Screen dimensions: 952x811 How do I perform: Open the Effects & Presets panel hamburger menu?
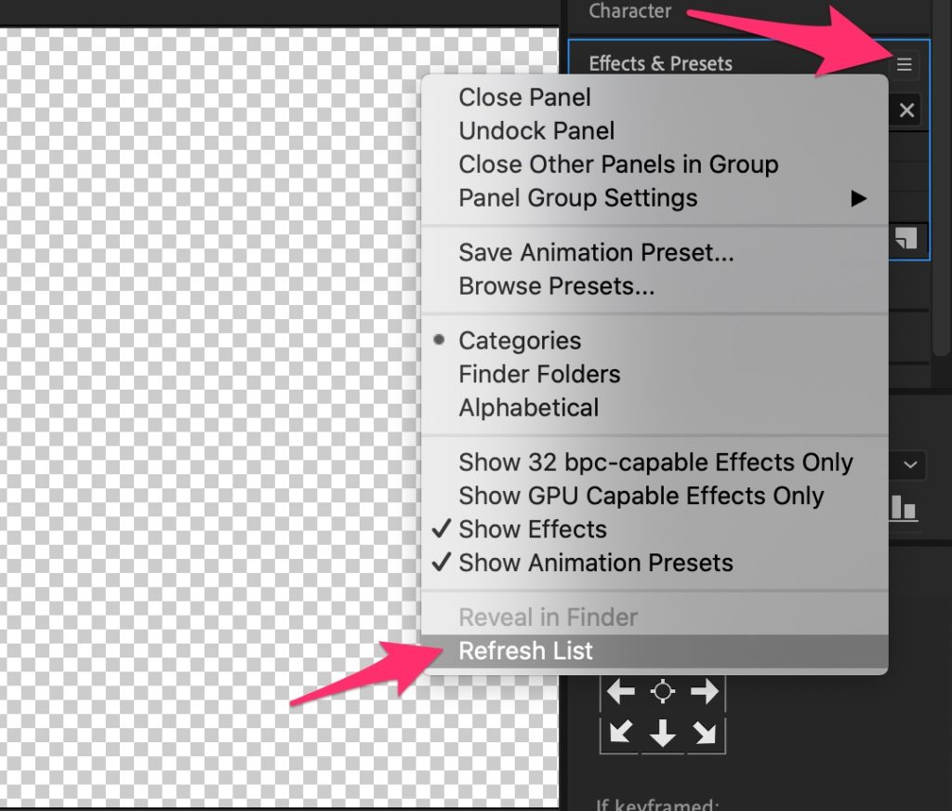904,64
